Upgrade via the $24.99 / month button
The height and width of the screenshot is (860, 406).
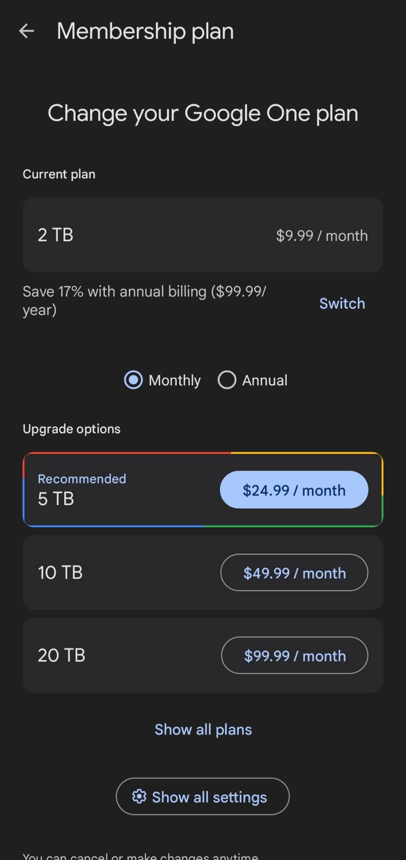point(294,490)
